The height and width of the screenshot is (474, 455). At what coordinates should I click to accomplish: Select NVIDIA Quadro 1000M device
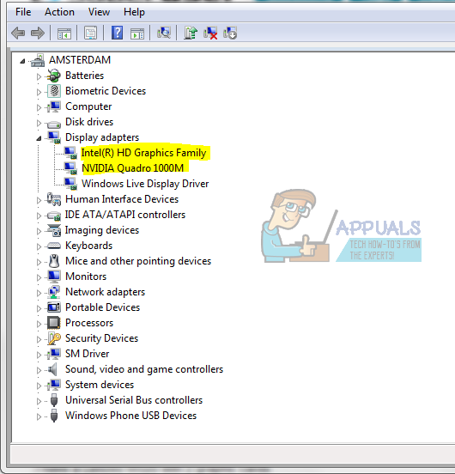(132, 168)
